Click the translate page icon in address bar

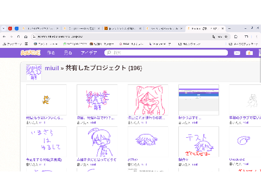(214, 36)
